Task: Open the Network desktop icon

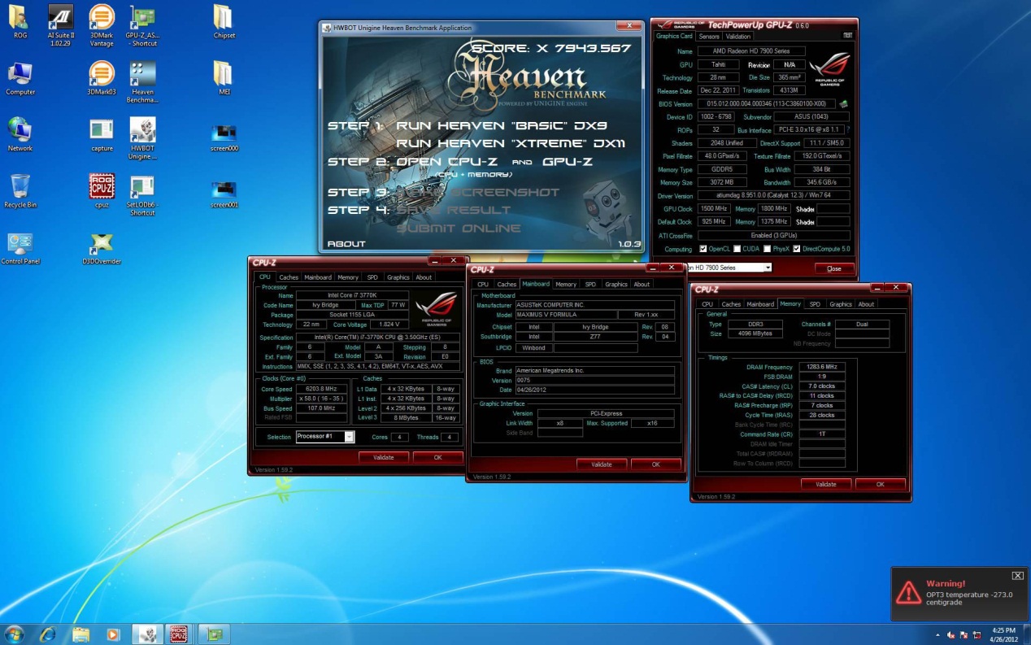Action: point(20,135)
